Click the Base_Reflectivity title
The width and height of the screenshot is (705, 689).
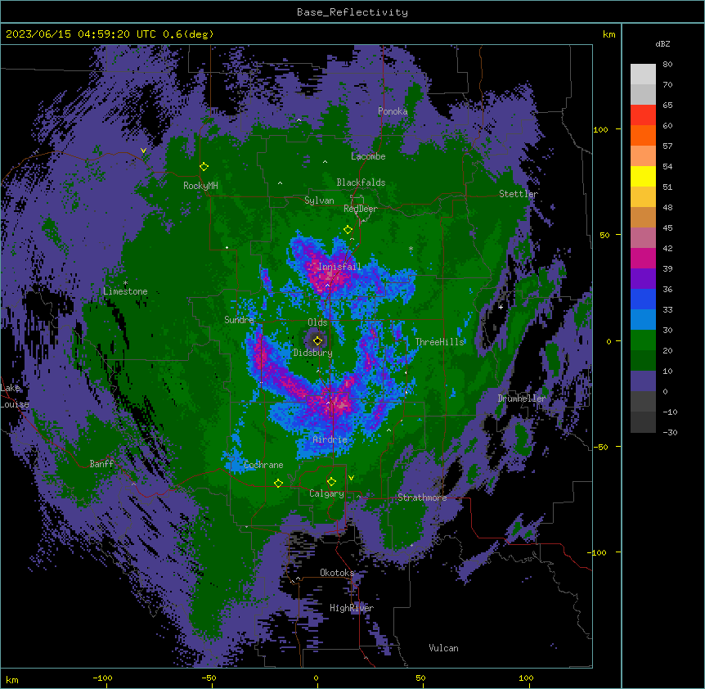352,12
